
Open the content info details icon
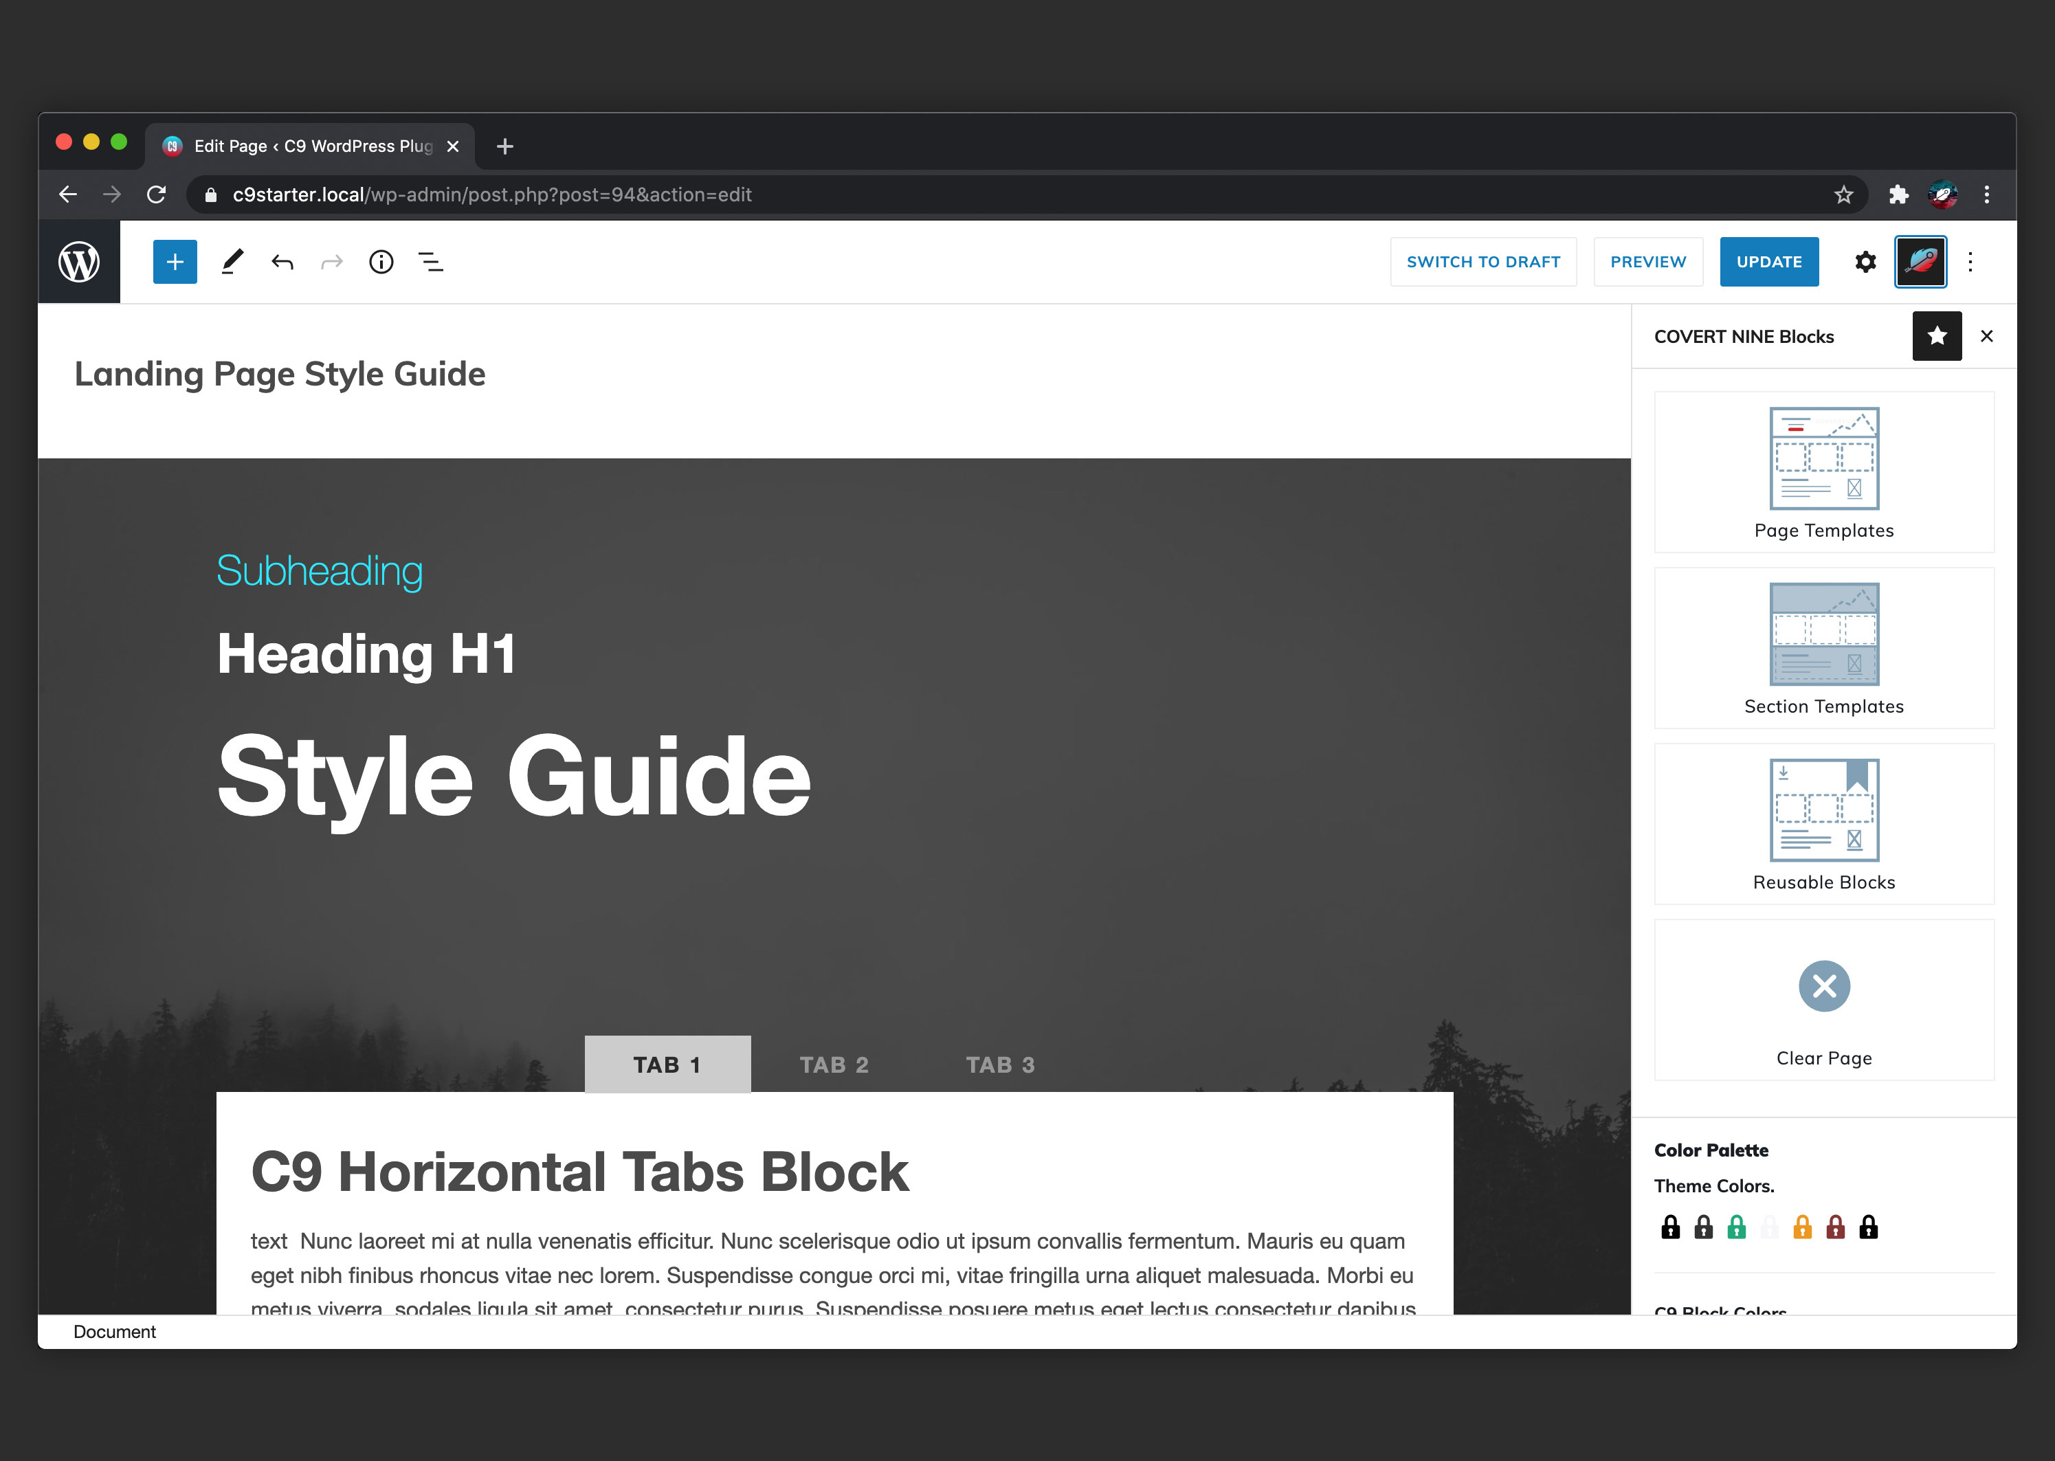point(381,262)
